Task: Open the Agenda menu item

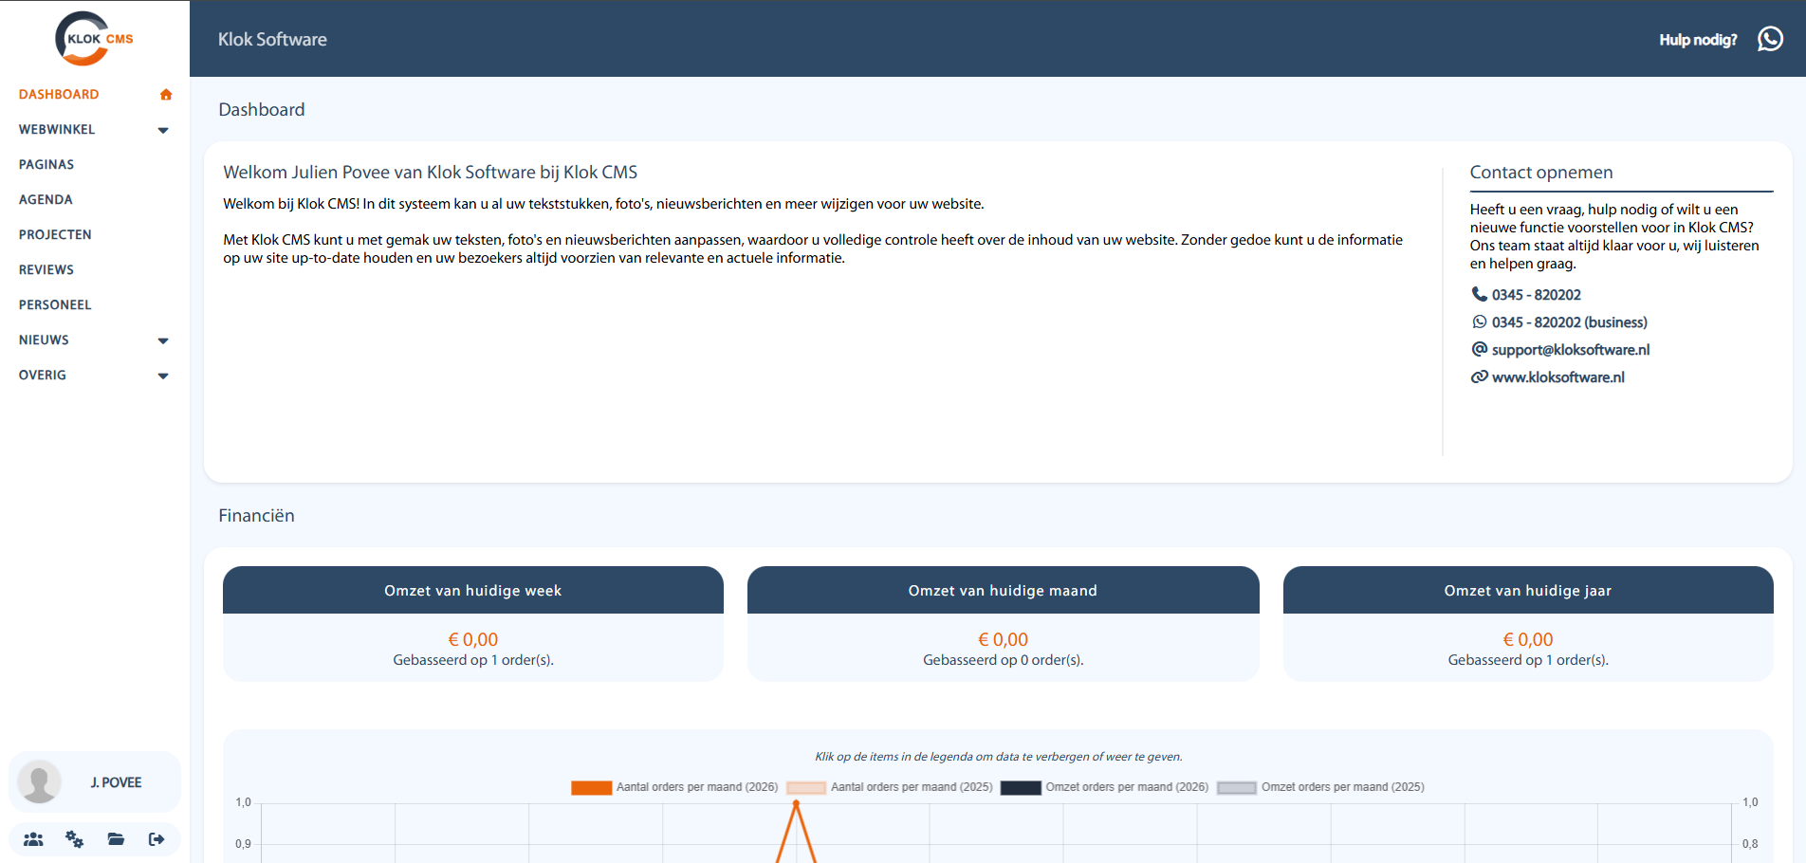Action: 46,199
